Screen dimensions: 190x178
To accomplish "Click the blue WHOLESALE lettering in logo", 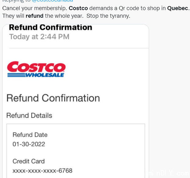I will [x=45, y=75].
